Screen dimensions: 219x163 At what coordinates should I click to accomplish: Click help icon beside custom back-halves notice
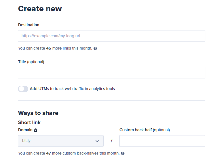point(122,153)
